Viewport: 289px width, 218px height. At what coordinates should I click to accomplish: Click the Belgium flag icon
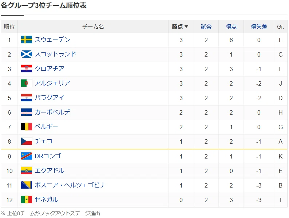tap(27, 127)
